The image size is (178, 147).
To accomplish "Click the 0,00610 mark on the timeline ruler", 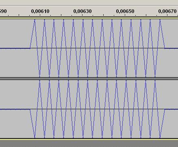I will (40, 11).
